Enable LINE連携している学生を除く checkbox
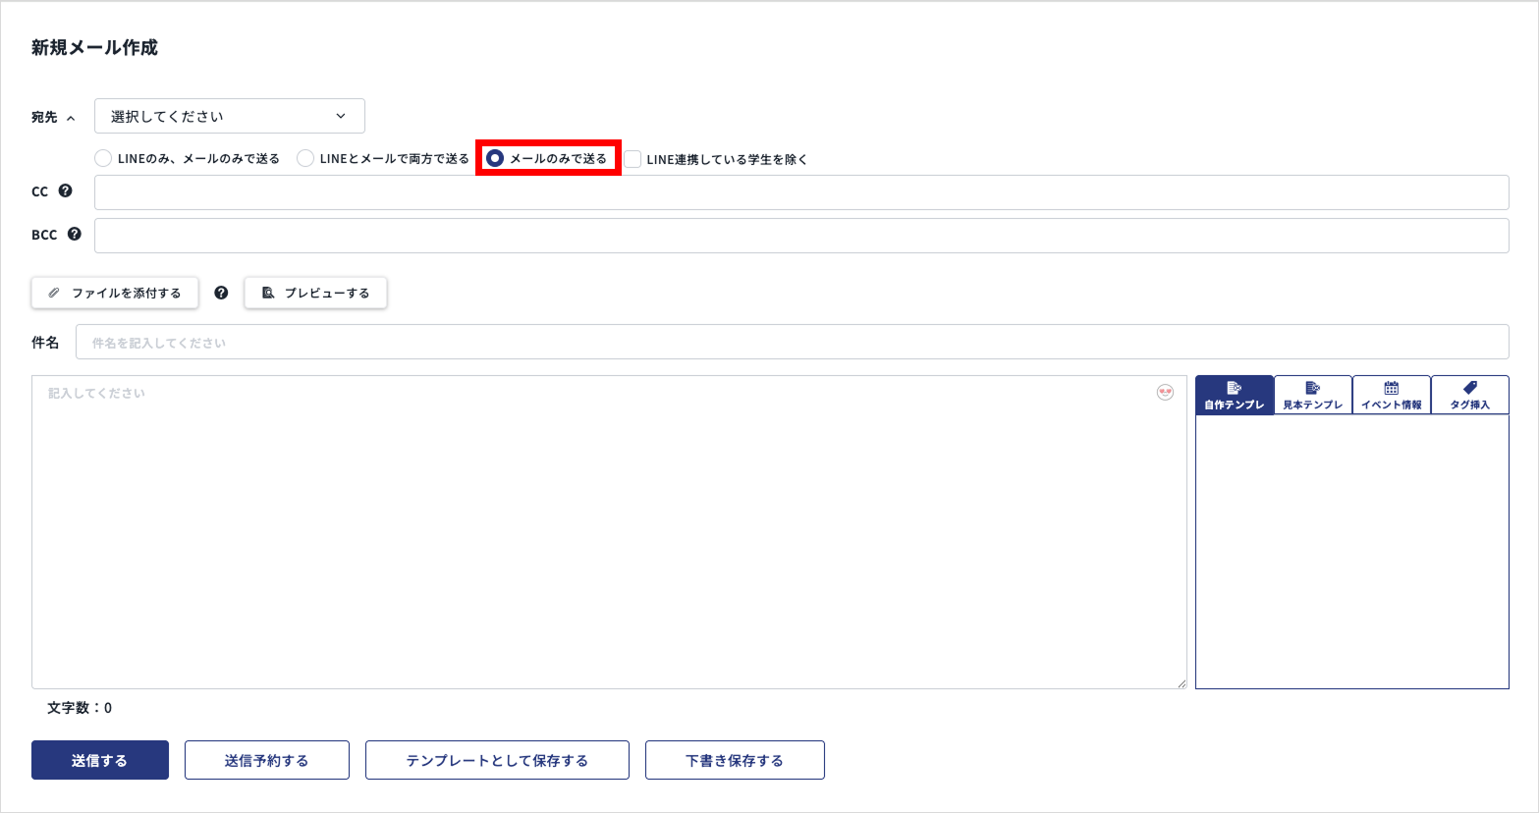The height and width of the screenshot is (813, 1539). (632, 159)
